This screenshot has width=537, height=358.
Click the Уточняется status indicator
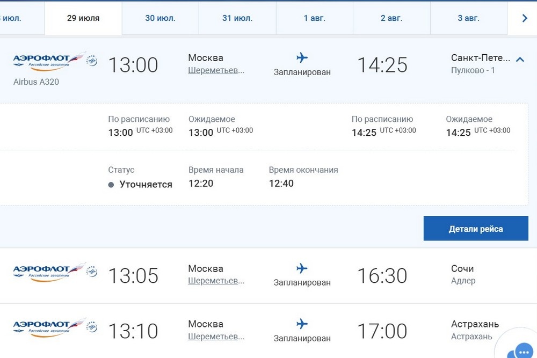point(140,184)
